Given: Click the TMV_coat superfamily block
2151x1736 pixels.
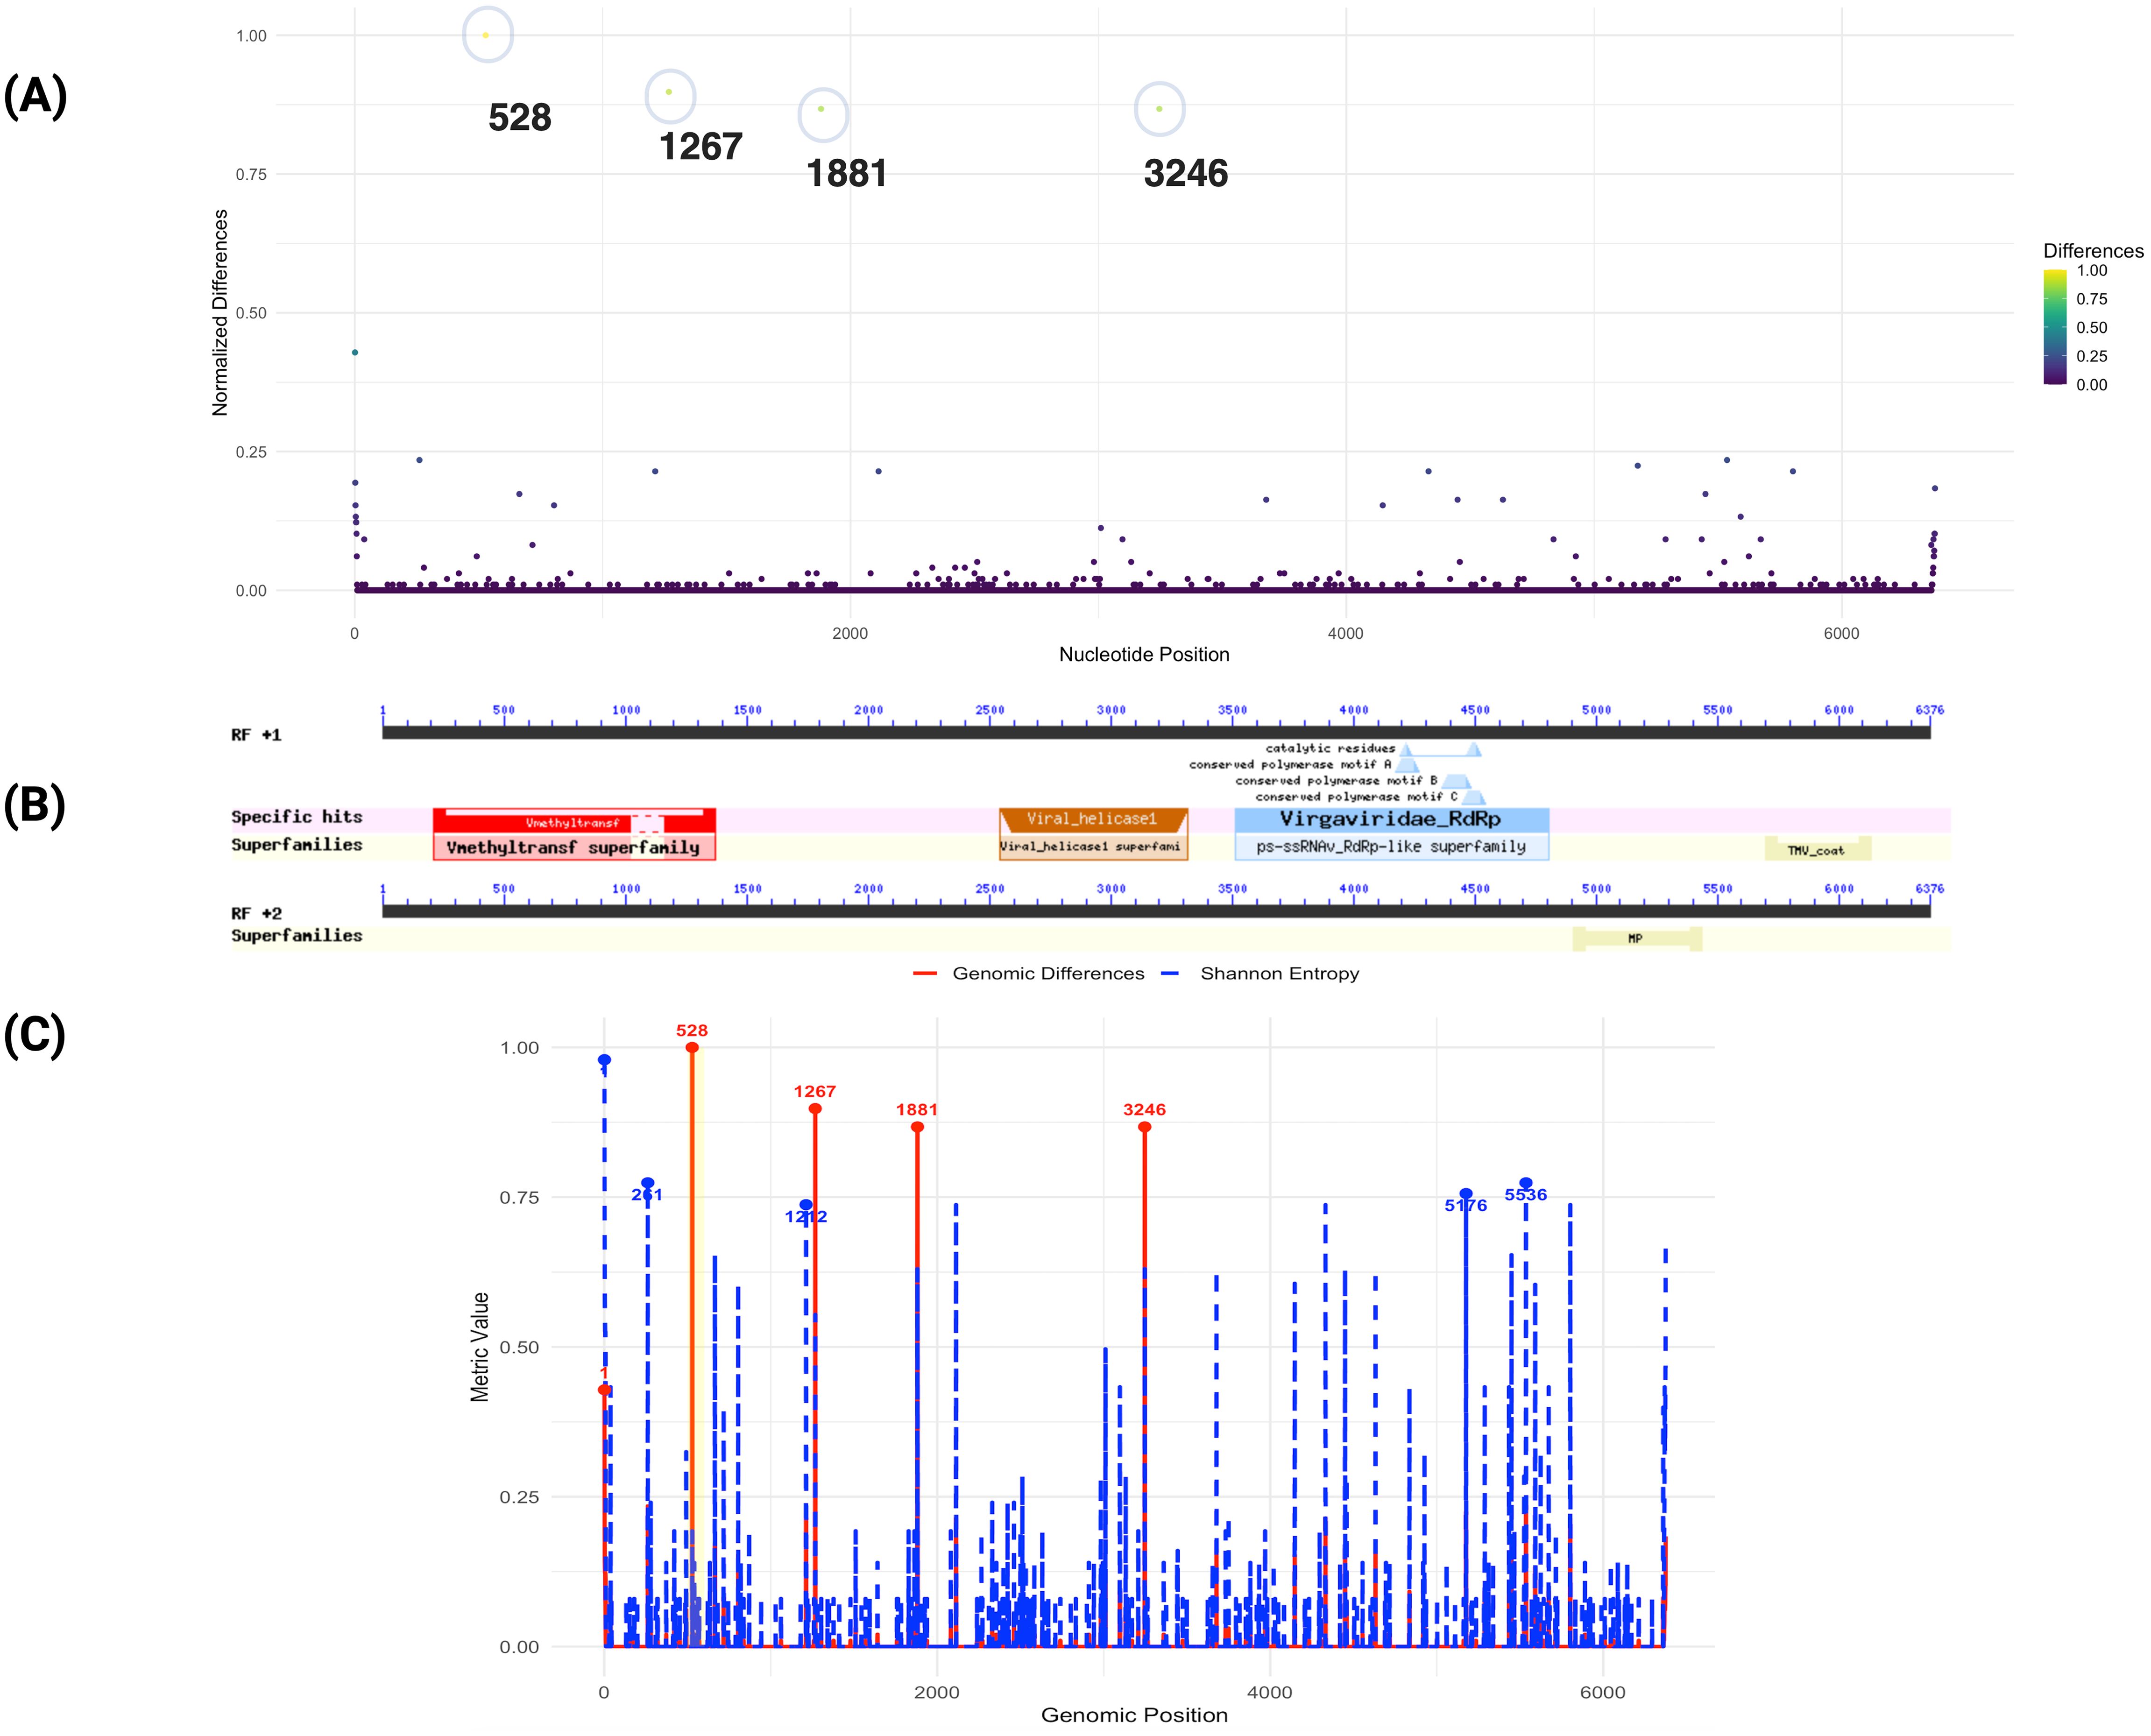Looking at the screenshot, I should click(1817, 849).
